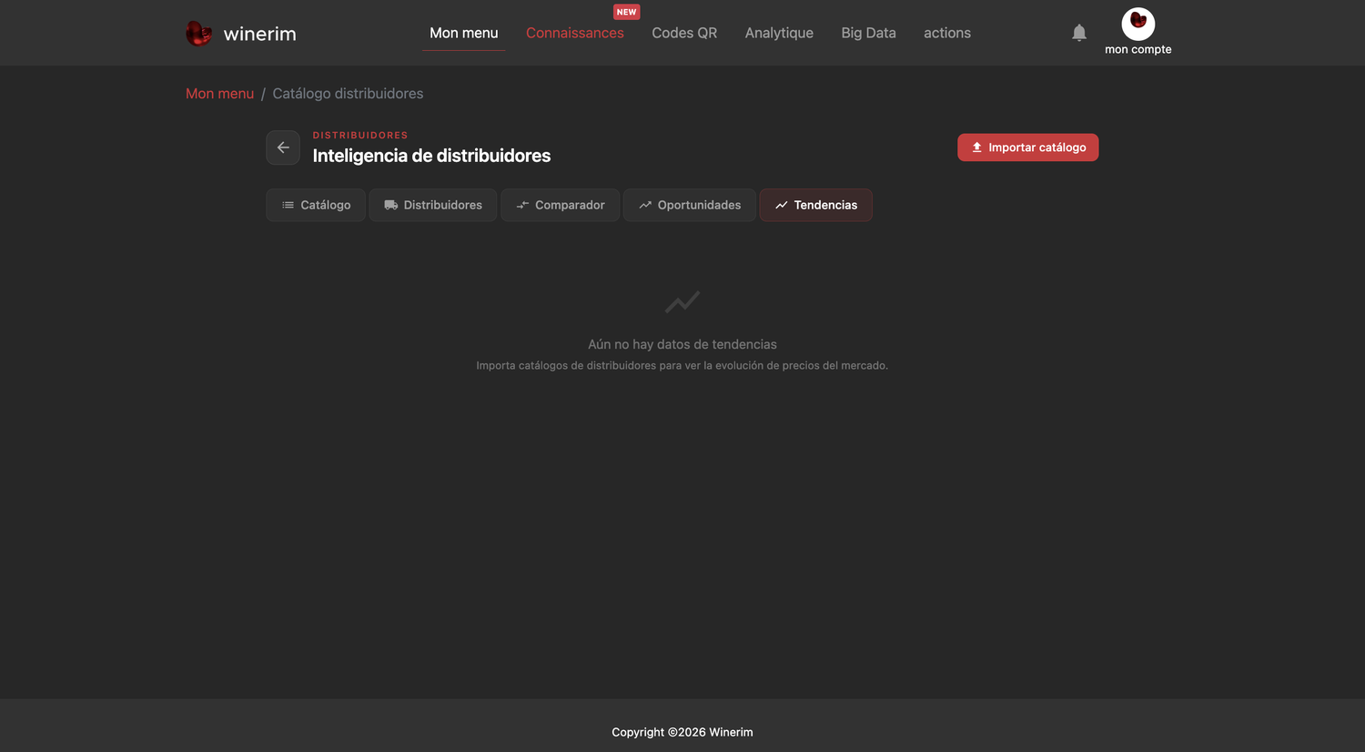Viewport: 1365px width, 752px height.
Task: Open the actions menu item
Action: point(947,33)
